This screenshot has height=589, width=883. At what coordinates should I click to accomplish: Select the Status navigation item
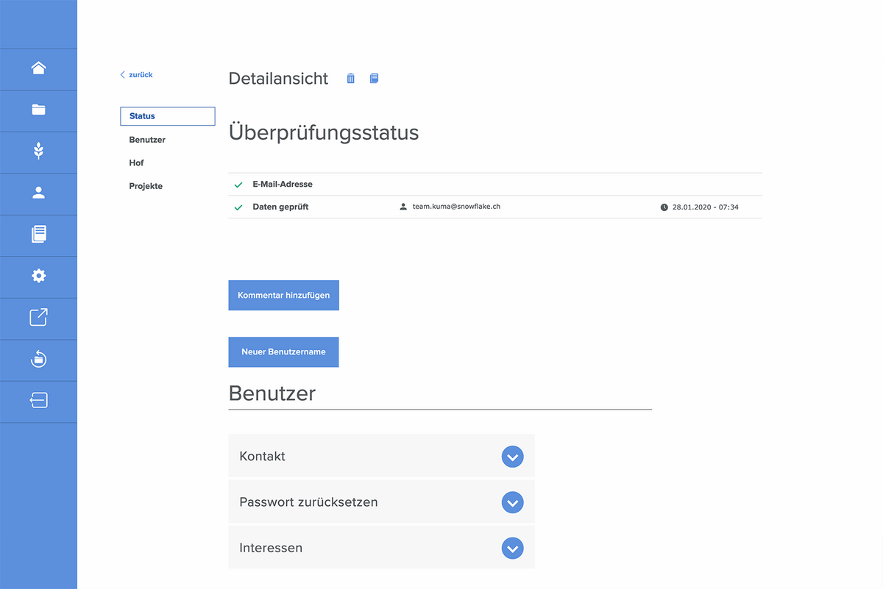(168, 116)
